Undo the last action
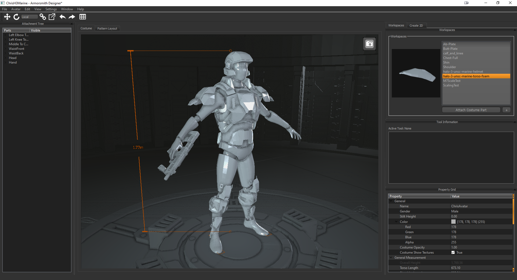 (62, 17)
